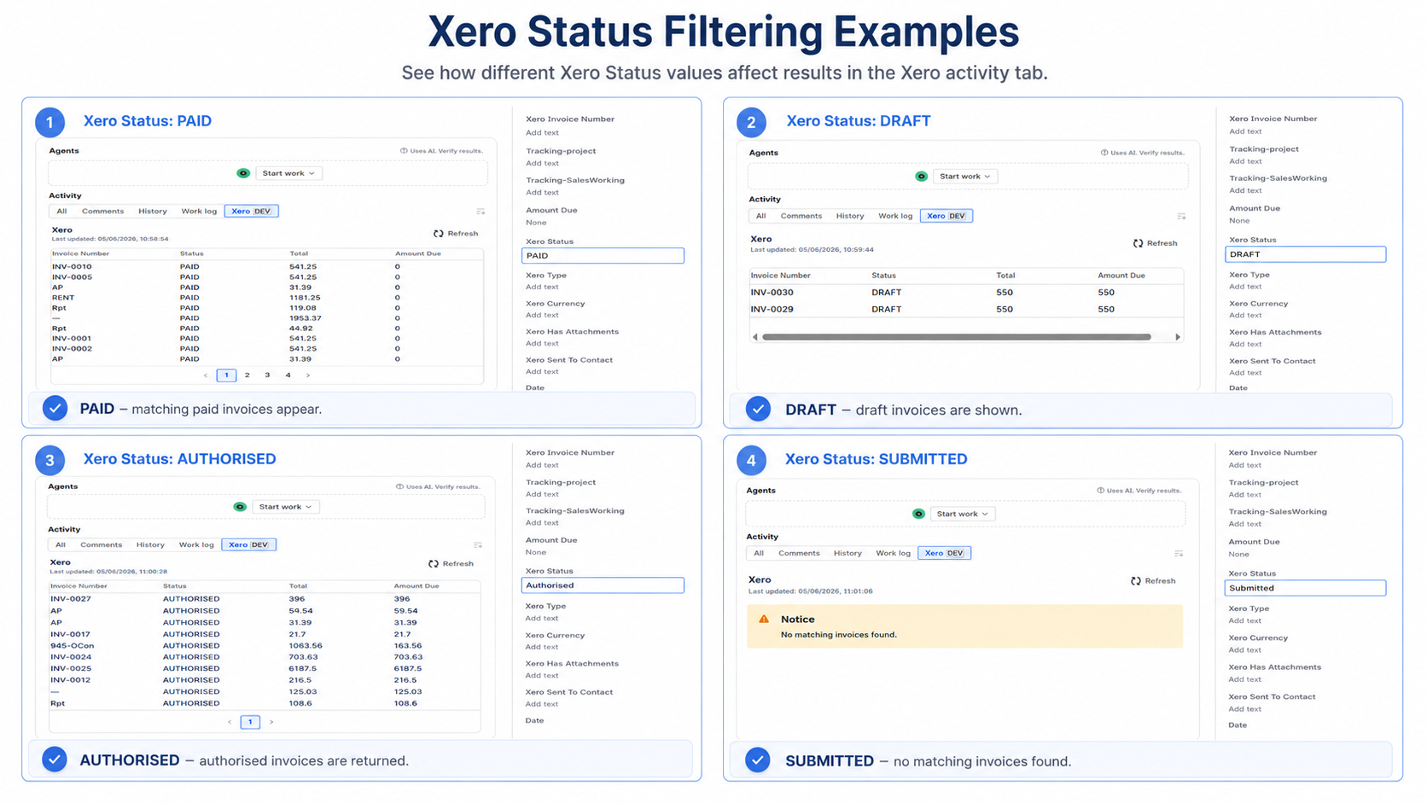Click the INV-0029 row in the DRAFT table
Image resolution: width=1427 pixels, height=803 pixels.
(x=966, y=310)
